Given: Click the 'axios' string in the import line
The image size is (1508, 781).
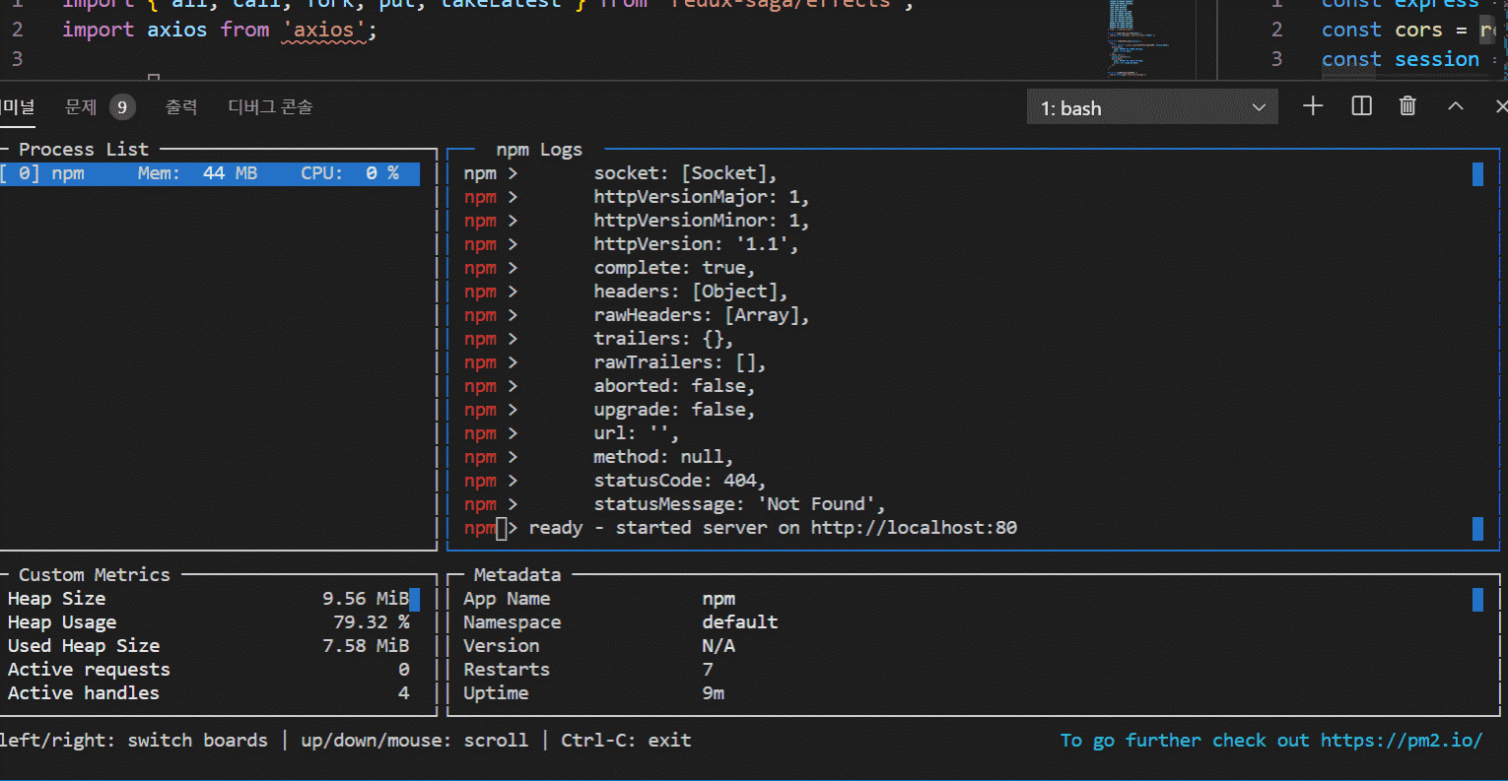Looking at the screenshot, I should tap(323, 30).
